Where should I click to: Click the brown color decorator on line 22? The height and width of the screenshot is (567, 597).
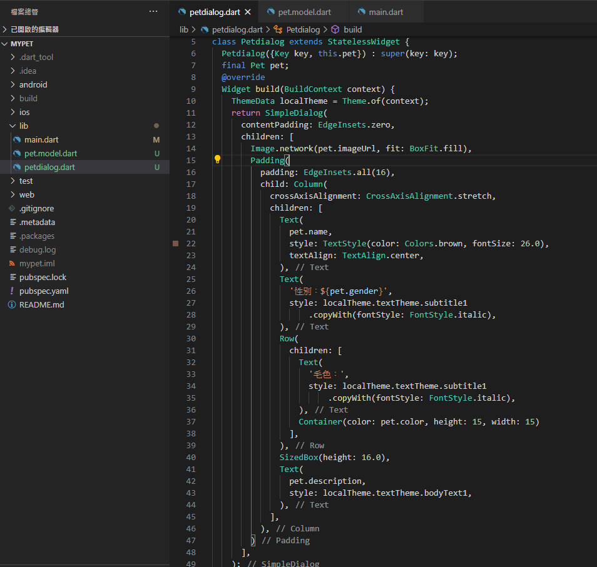click(176, 243)
